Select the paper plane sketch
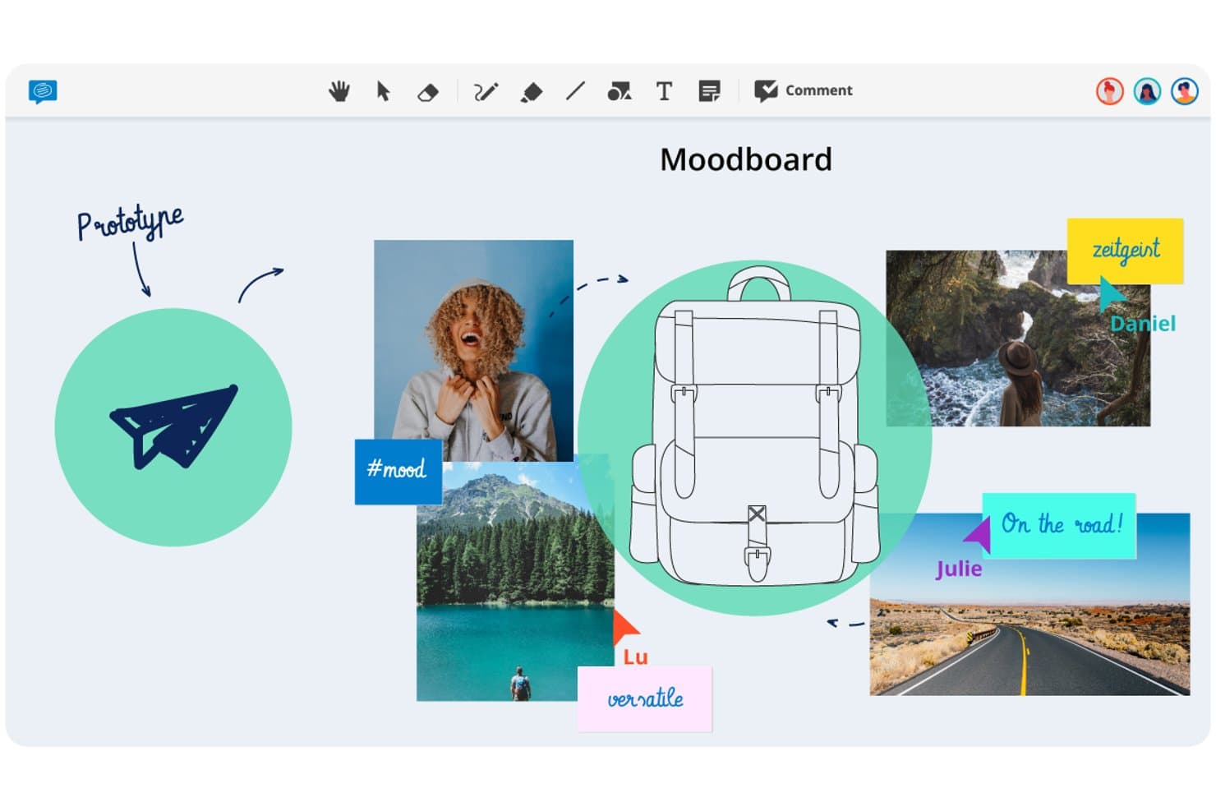Viewport: 1216px width, 811px height. pyautogui.click(x=174, y=427)
